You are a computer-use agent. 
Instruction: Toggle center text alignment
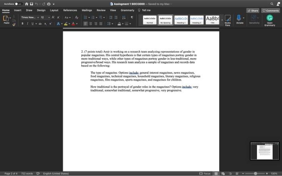(91, 24)
